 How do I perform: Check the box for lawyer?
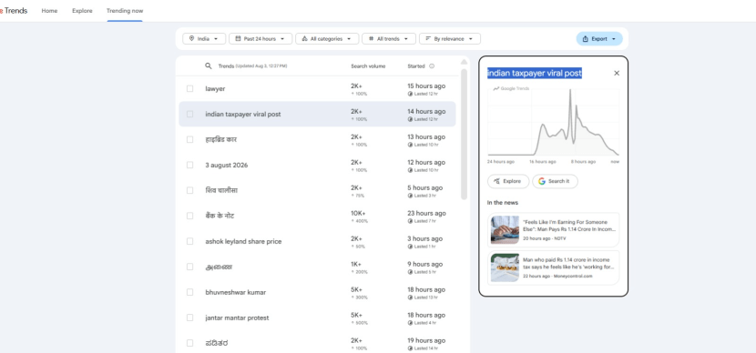point(190,88)
